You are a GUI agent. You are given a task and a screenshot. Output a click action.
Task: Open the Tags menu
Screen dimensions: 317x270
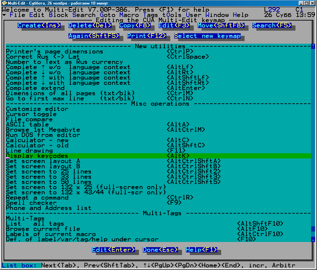150,15
